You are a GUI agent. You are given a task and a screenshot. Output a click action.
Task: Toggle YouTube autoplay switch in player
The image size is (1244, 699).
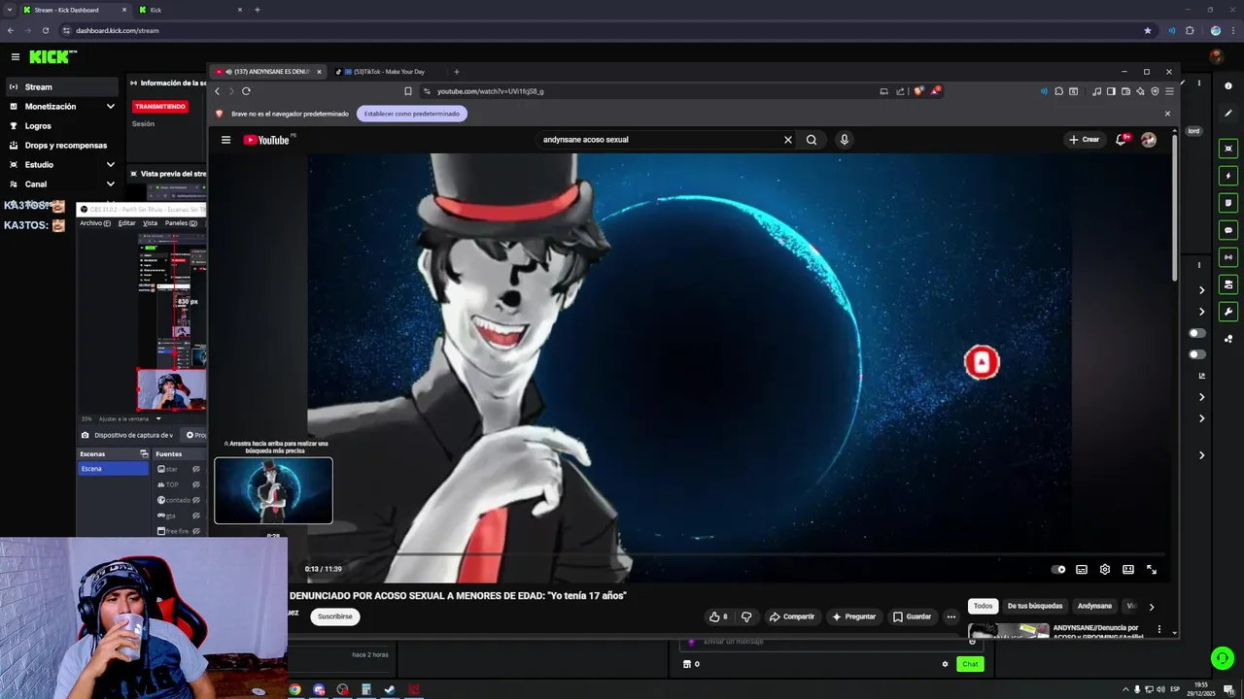point(1058,570)
